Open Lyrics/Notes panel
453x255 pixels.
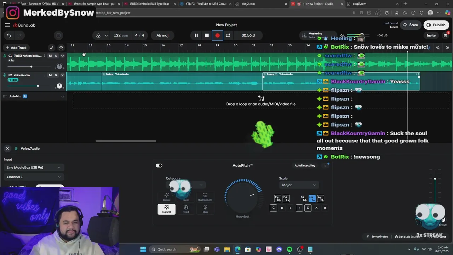(x=377, y=237)
